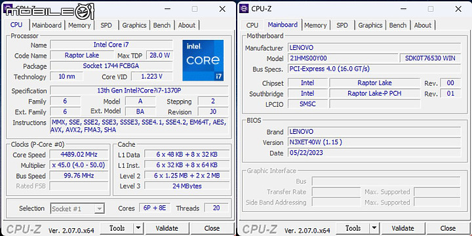Click the motherboard Manufacturer field 'LENOVO'
Image resolution: width=472 pixels, height=236 pixels.
click(x=374, y=48)
